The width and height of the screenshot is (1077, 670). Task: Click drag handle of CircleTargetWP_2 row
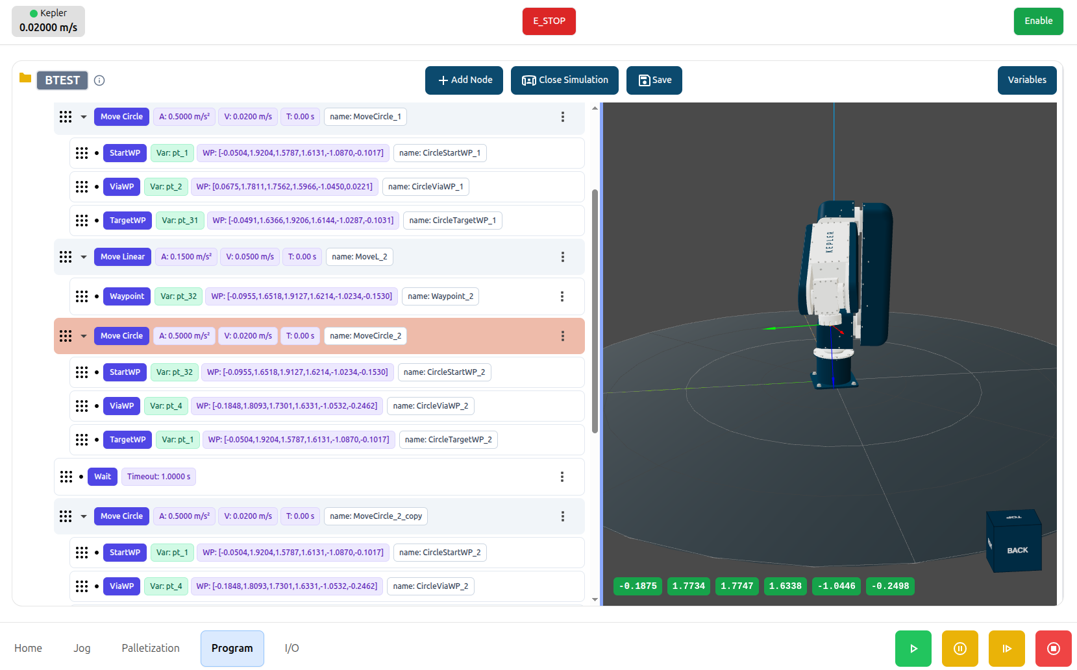point(82,440)
